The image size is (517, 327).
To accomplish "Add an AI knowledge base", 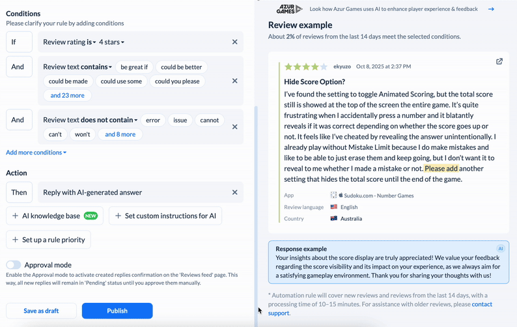I will (x=55, y=216).
